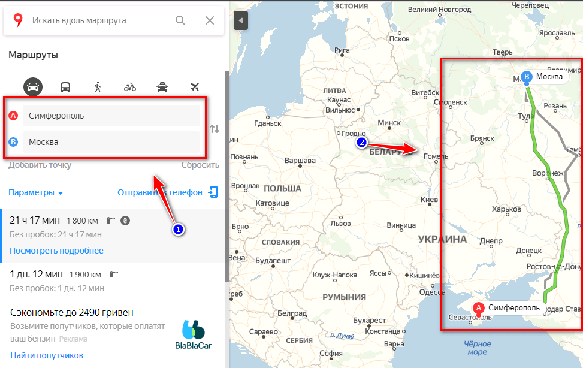Click Рига on the map
This screenshot has width=583, height=368.
pos(342,50)
